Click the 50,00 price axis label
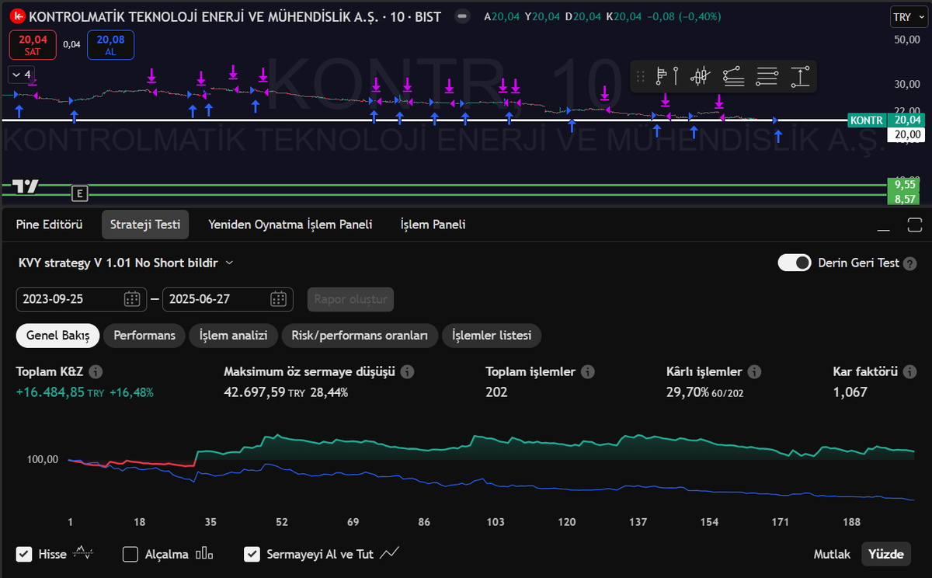 907,39
